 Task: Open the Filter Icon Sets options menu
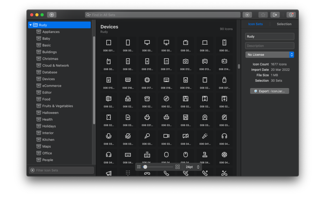(x=33, y=170)
